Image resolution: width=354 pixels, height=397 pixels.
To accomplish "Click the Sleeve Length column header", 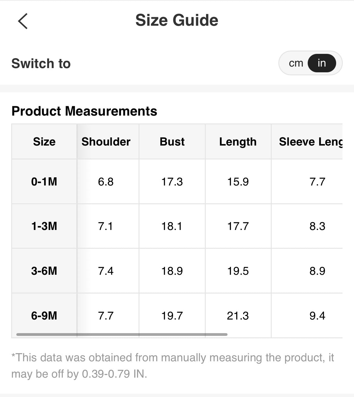I will click(x=310, y=142).
